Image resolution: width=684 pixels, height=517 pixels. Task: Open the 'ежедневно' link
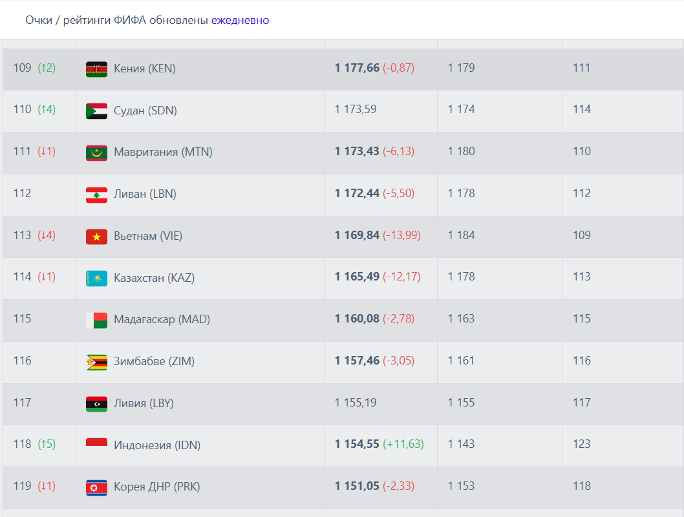240,20
